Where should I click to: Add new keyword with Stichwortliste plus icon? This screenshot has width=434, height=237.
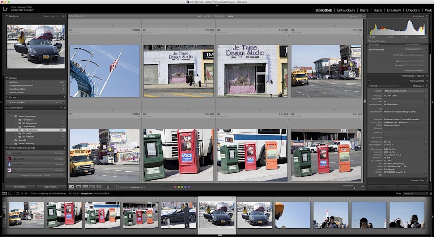coord(369,81)
